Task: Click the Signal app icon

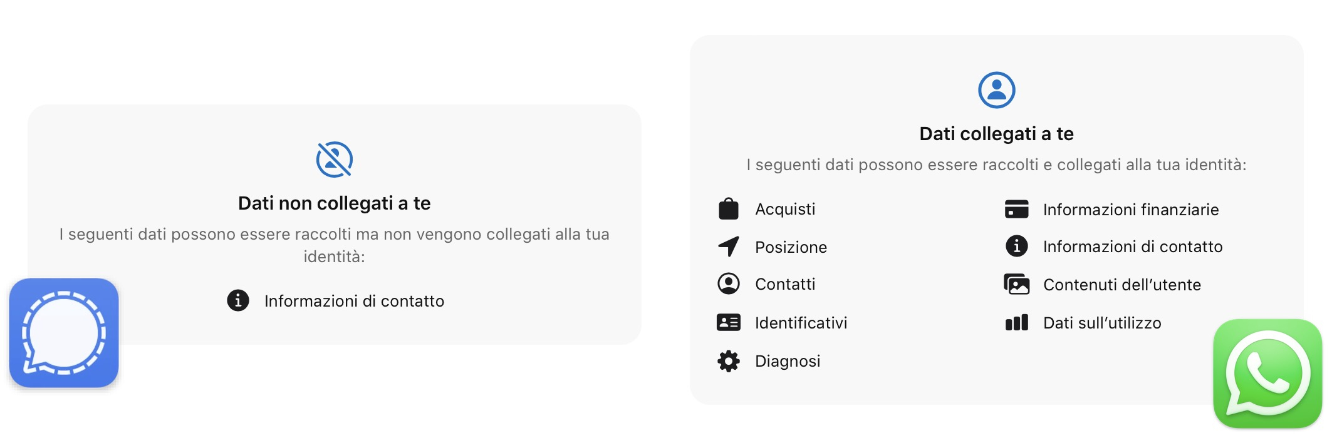Action: (64, 333)
